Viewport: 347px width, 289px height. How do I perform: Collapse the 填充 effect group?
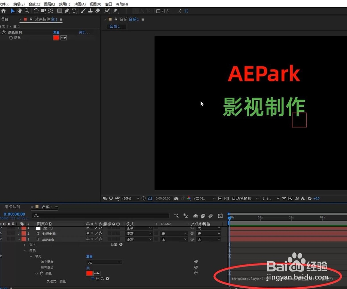click(x=31, y=256)
